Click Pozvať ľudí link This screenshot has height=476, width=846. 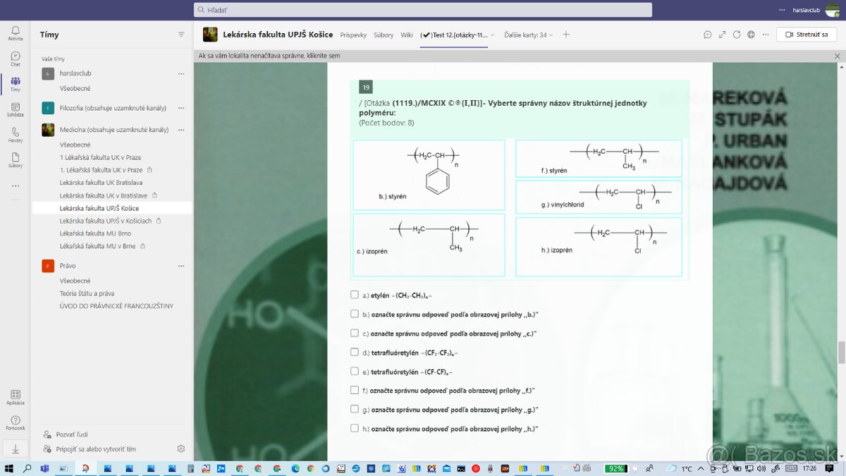pos(72,434)
